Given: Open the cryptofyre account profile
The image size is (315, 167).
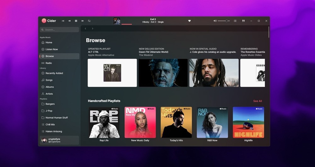Looking at the screenshot, I should [x=59, y=140].
